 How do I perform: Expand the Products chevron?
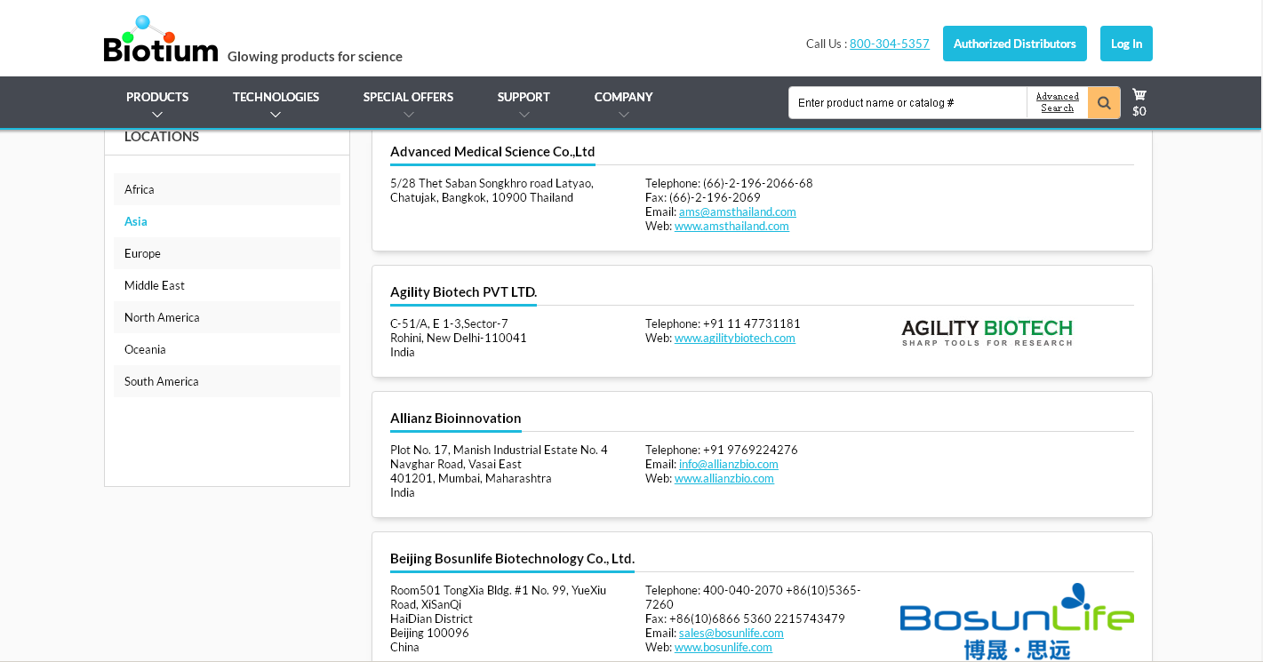click(157, 115)
